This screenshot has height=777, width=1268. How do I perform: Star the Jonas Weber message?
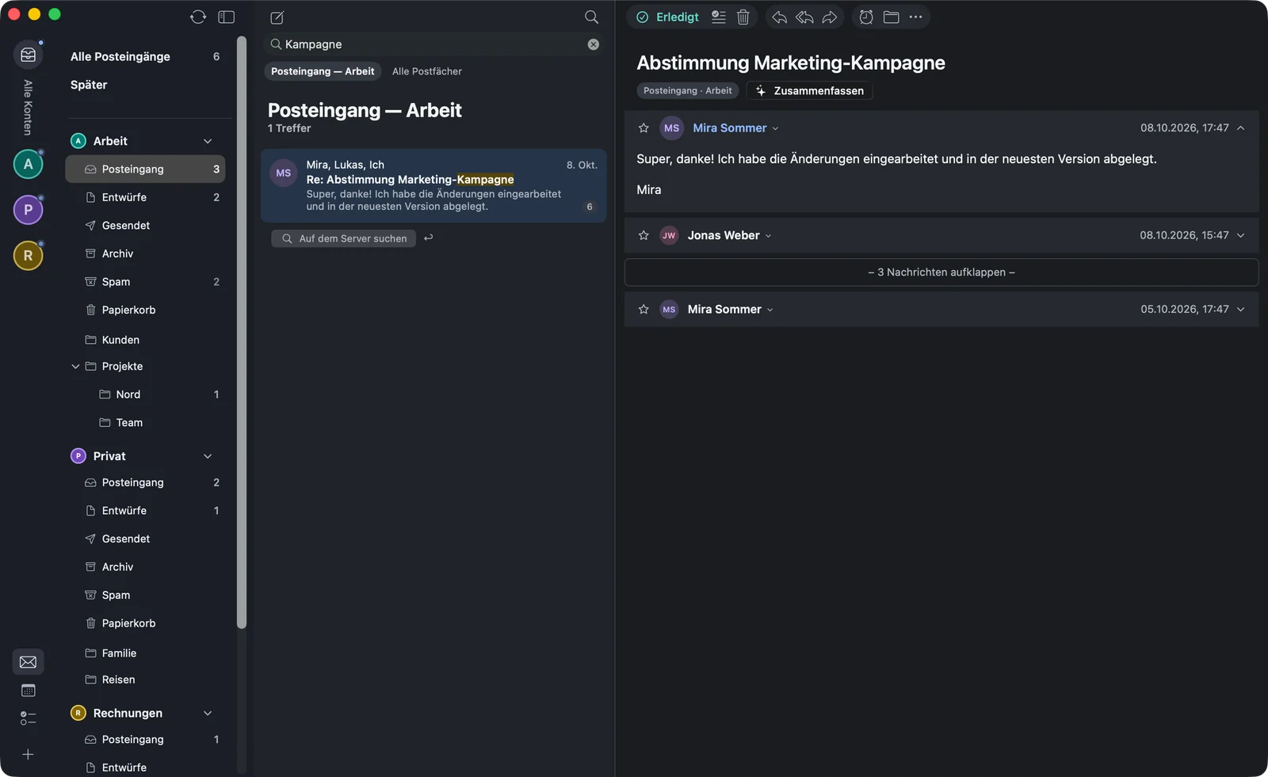644,235
